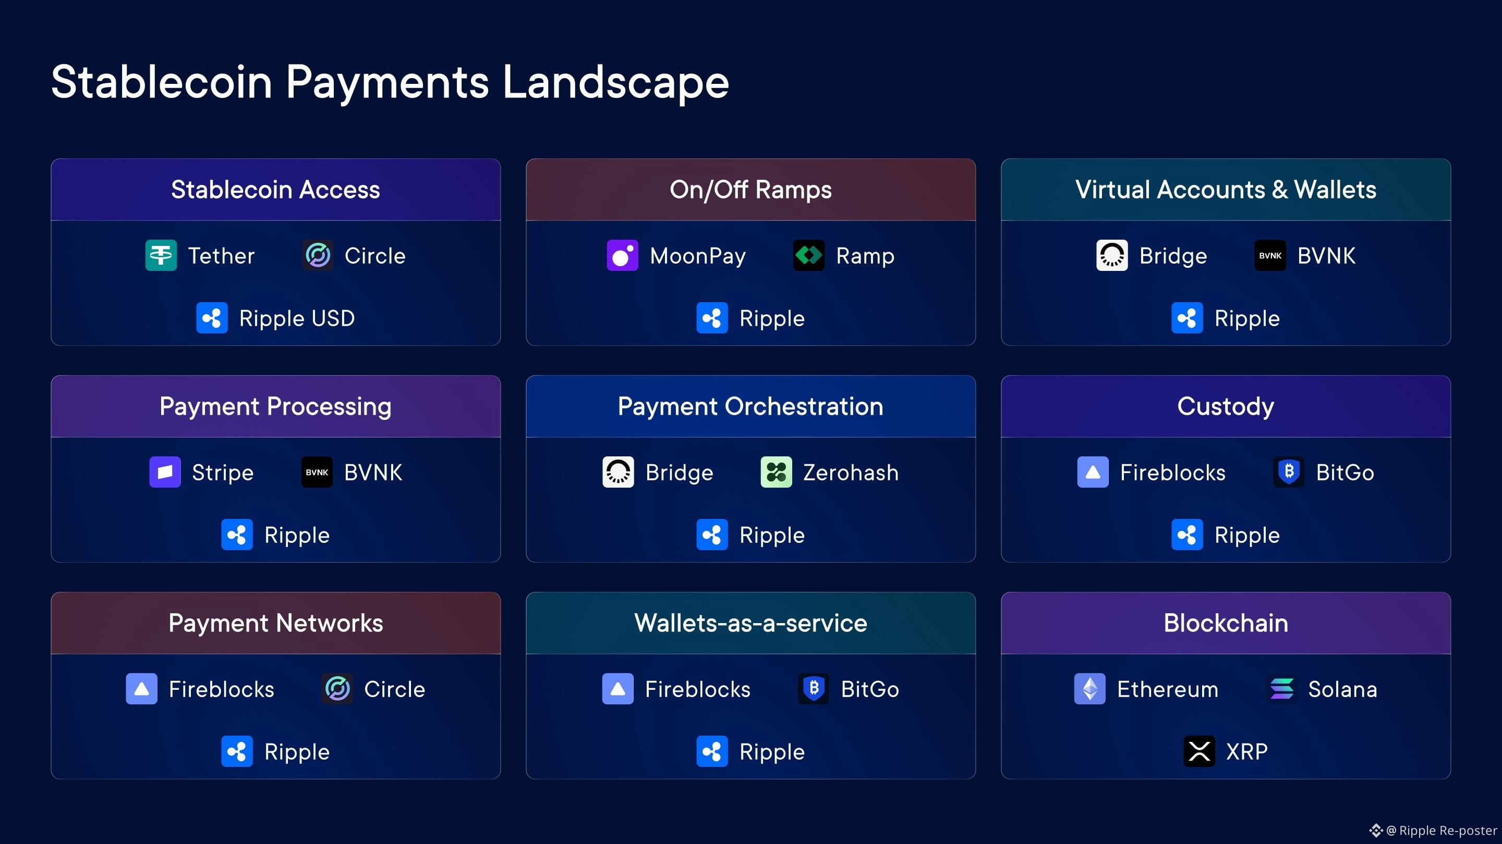Click the Zerohash logo icon
This screenshot has height=844, width=1502.
tap(776, 472)
